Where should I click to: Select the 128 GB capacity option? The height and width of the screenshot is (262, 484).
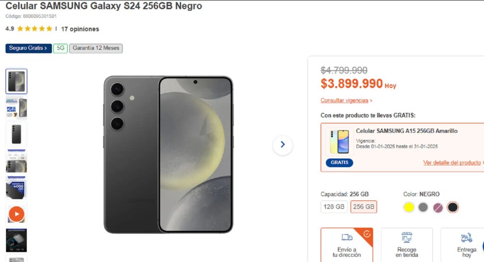pyautogui.click(x=334, y=207)
